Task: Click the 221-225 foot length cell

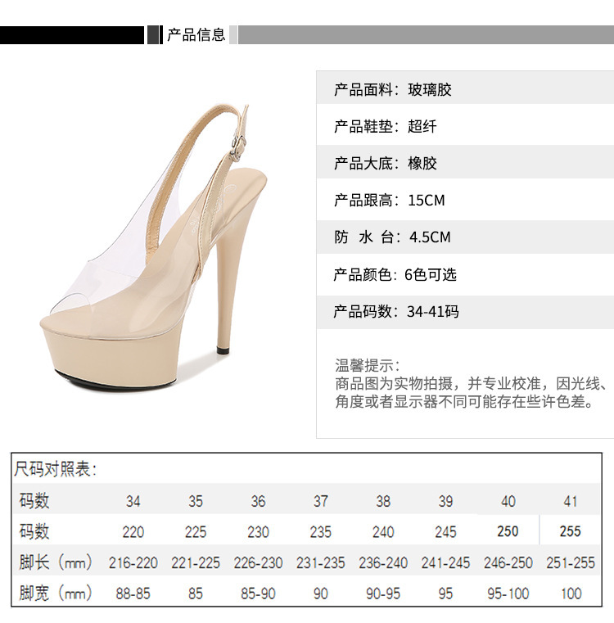Action: pos(196,562)
